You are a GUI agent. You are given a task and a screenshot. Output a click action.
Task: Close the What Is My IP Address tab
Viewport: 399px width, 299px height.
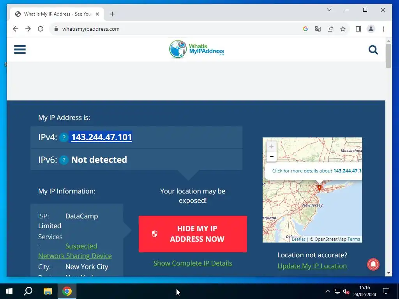click(x=97, y=14)
